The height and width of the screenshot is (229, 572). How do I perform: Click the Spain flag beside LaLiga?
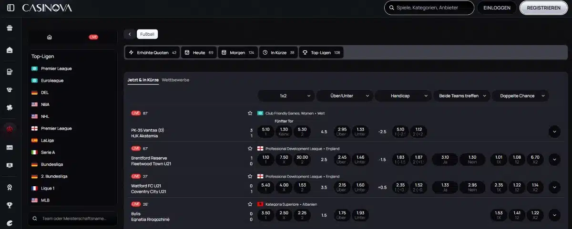34,140
